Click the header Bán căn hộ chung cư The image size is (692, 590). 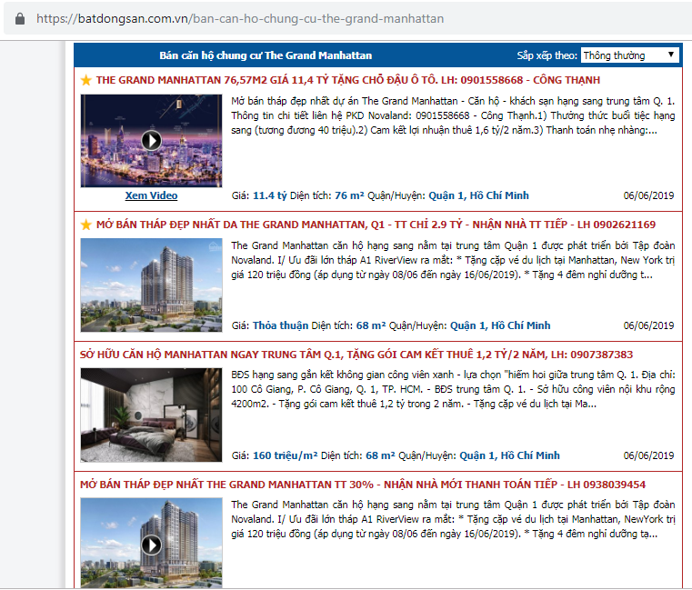coord(266,55)
